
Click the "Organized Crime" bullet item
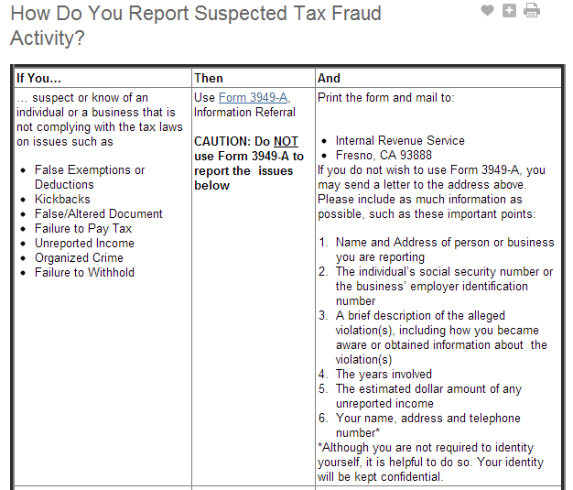pos(79,257)
